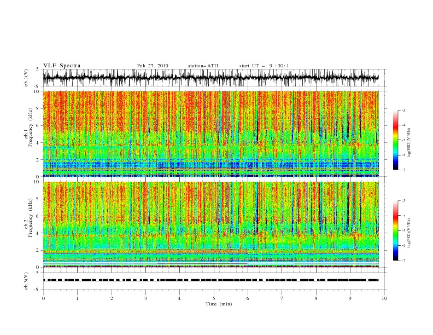Click the ch.2 color bar "log(PSD)(V²/Hz)" label
The image size is (433, 335).
point(409,233)
